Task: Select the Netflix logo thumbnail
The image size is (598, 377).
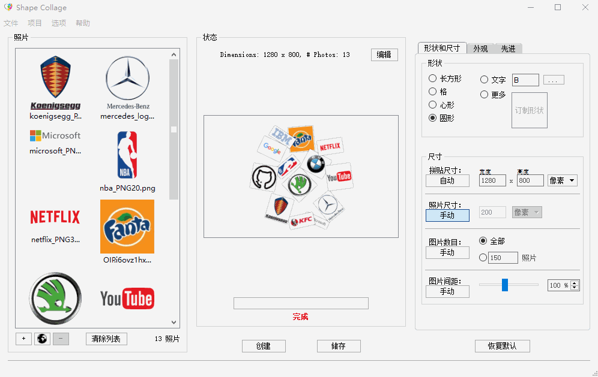Action: 55,217
